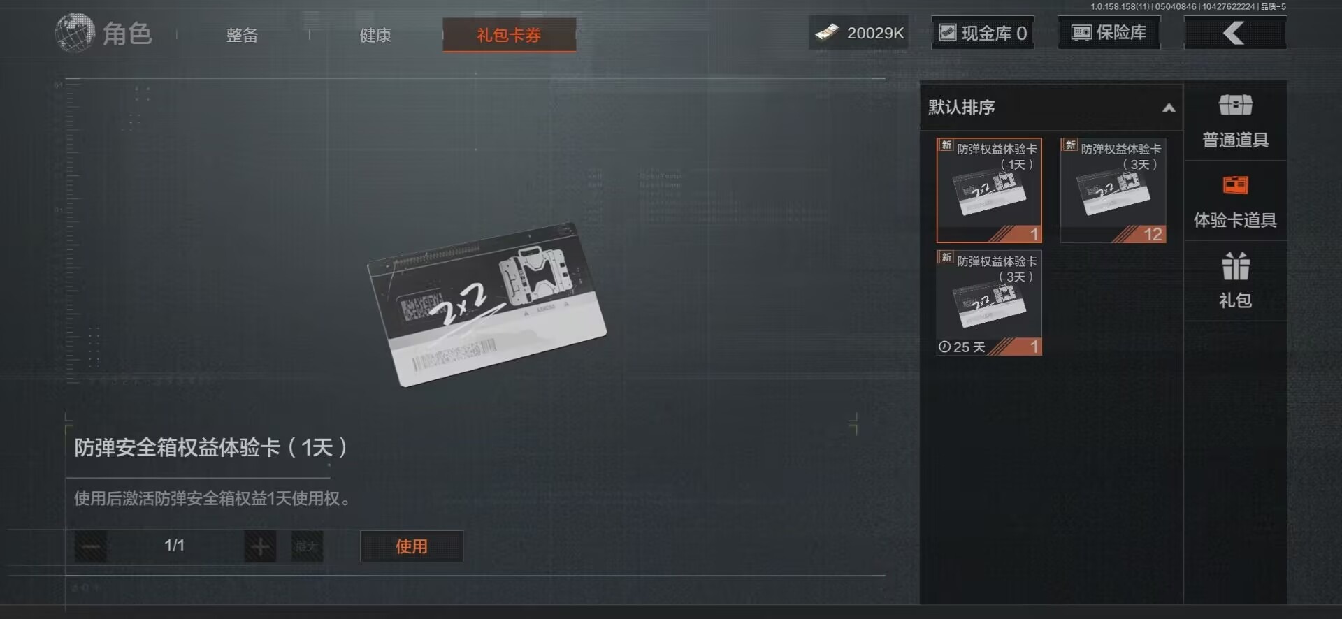The width and height of the screenshot is (1342, 619).
Task: Click the 1/1 quantity field
Action: 175,546
